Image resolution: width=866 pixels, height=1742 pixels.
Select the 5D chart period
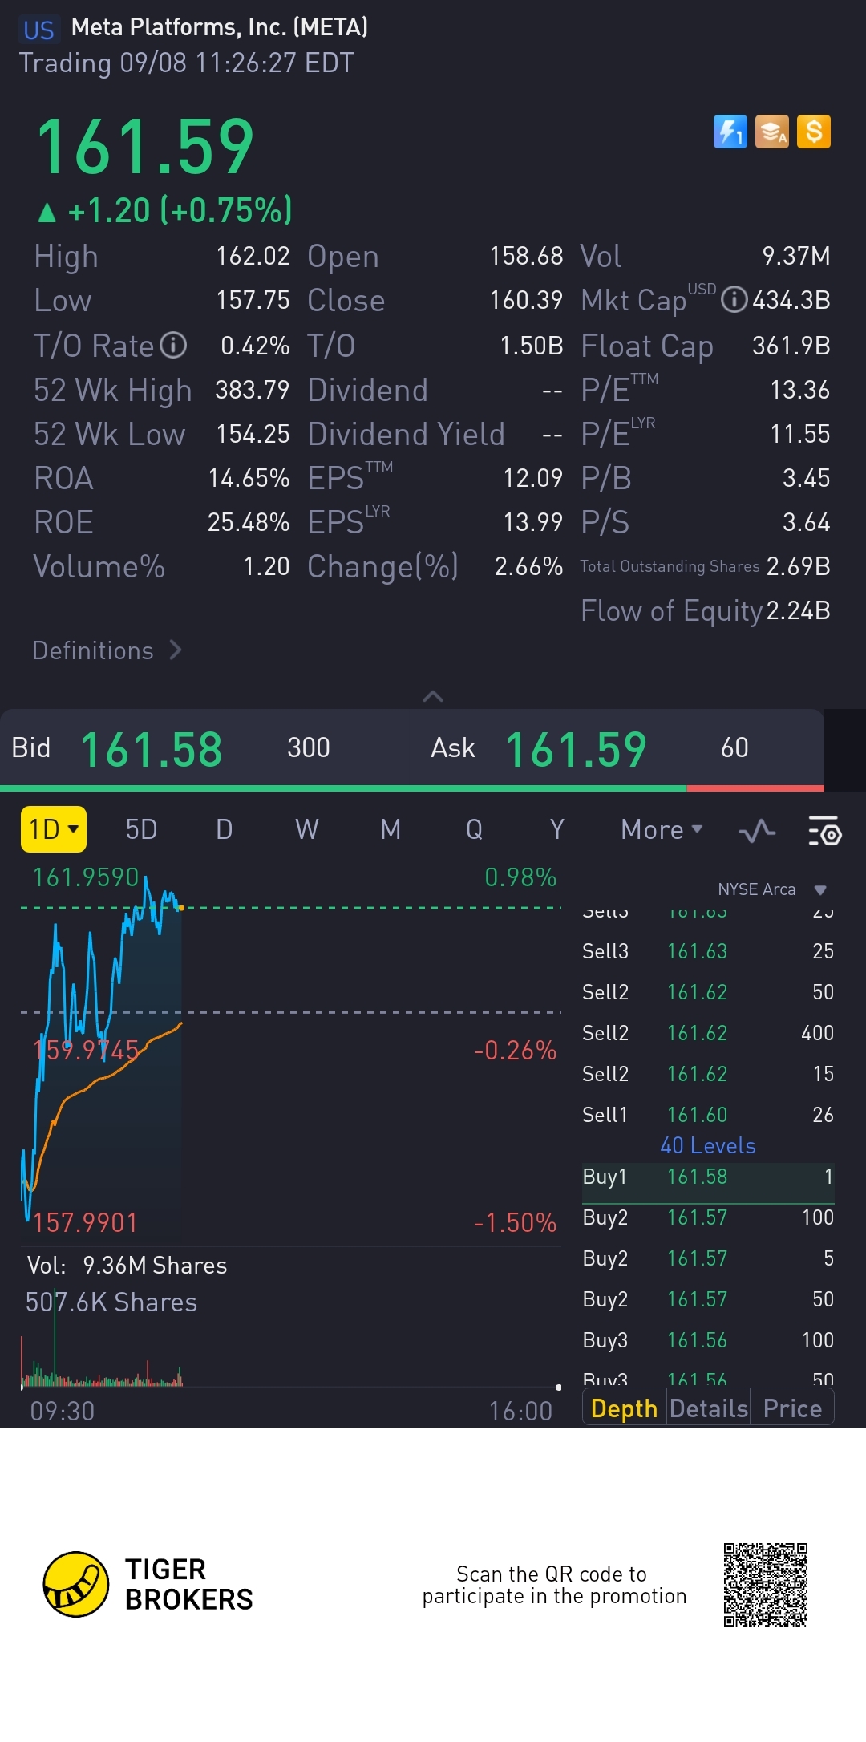pyautogui.click(x=141, y=829)
